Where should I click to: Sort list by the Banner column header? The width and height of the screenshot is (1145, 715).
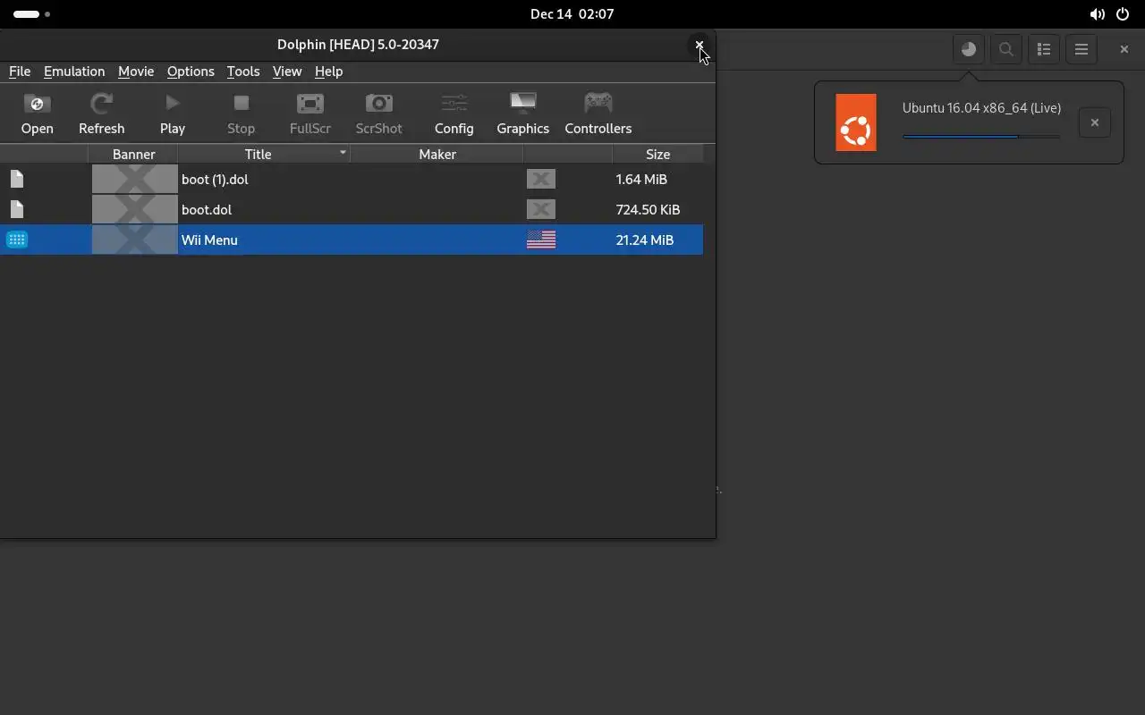click(133, 154)
